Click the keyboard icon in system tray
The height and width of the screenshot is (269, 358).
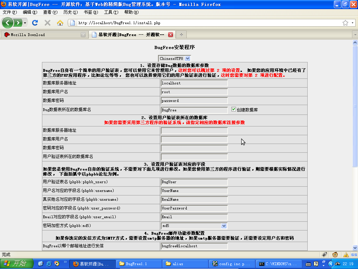308,264
